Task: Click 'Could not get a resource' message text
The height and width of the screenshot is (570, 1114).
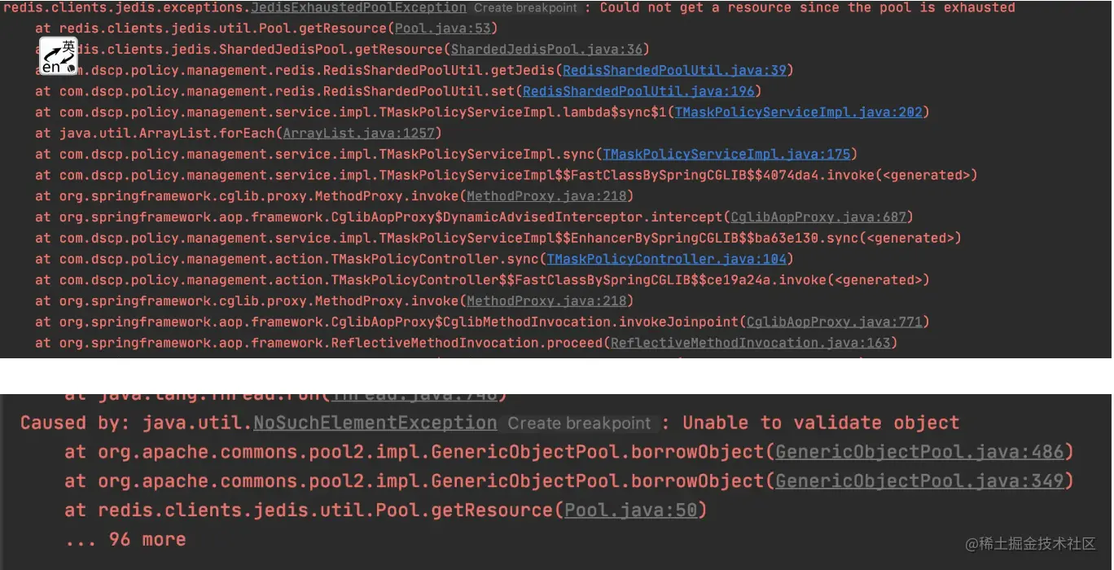Action: pyautogui.click(x=696, y=7)
